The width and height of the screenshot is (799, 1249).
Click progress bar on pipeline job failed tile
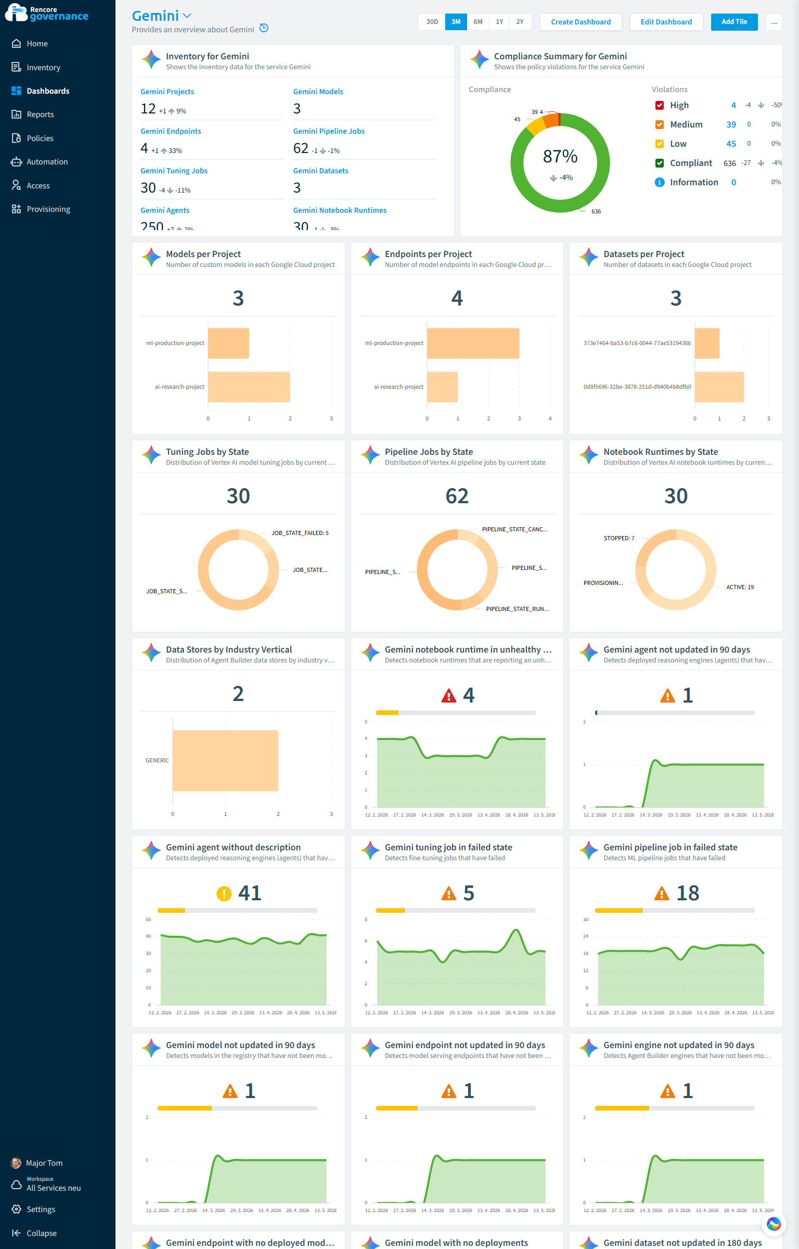pyautogui.click(x=675, y=910)
